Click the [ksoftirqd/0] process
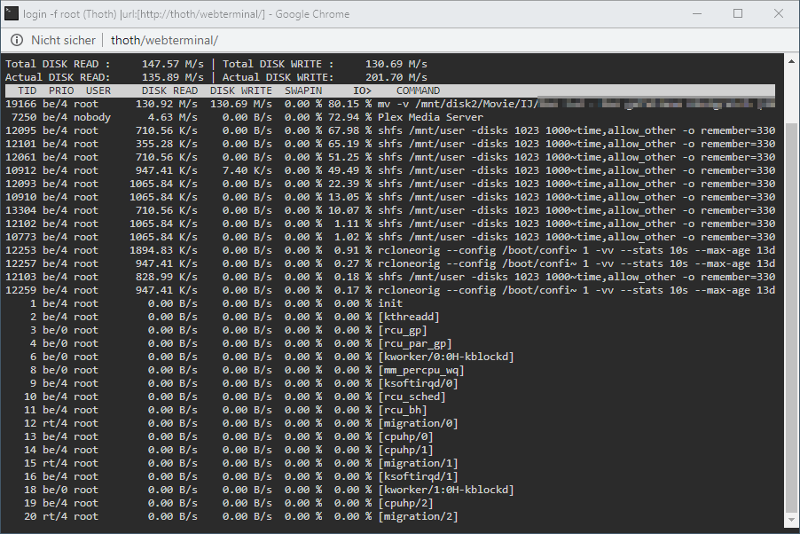 [x=418, y=383]
